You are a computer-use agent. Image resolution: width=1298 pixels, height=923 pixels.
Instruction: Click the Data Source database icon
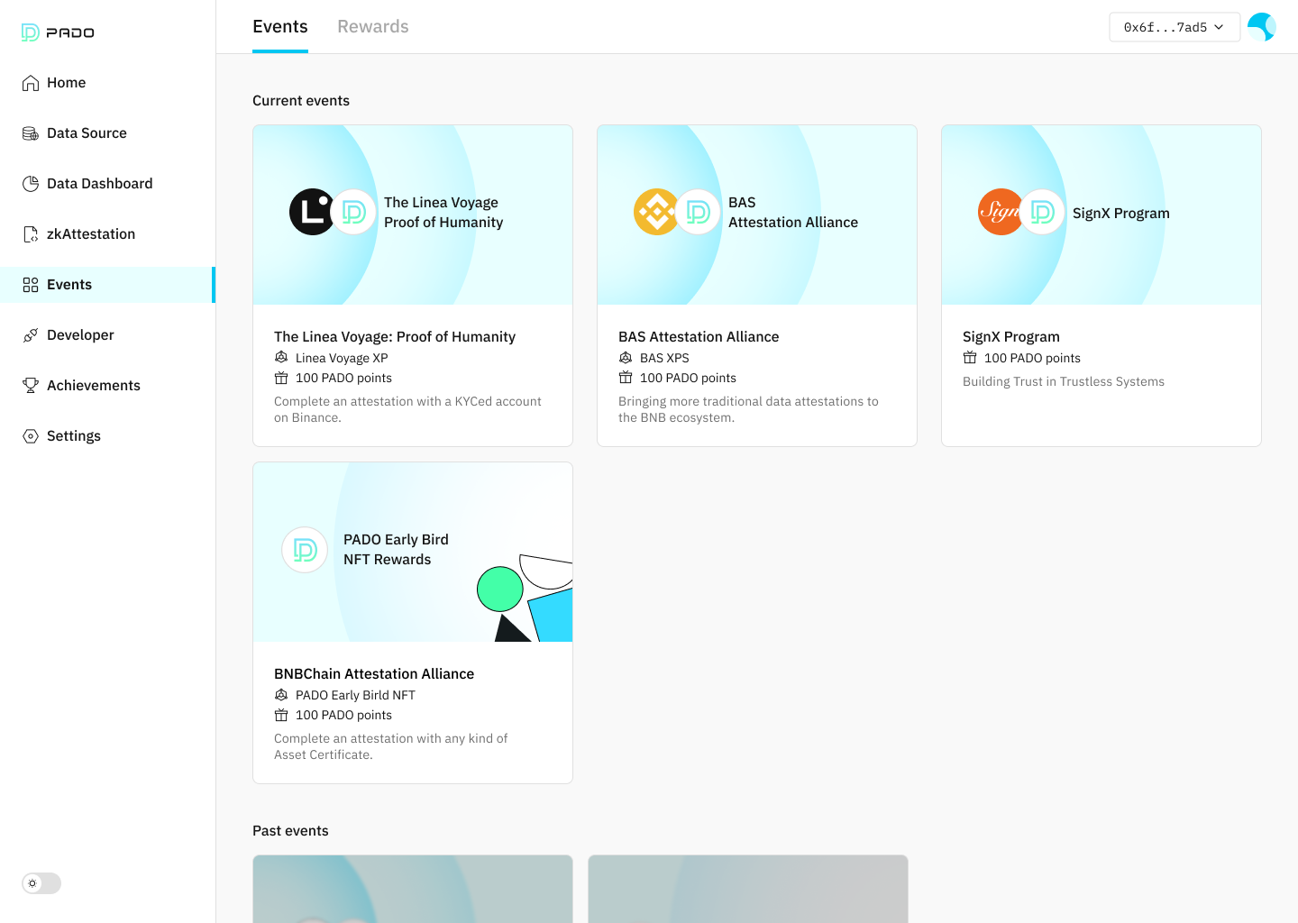(x=31, y=133)
